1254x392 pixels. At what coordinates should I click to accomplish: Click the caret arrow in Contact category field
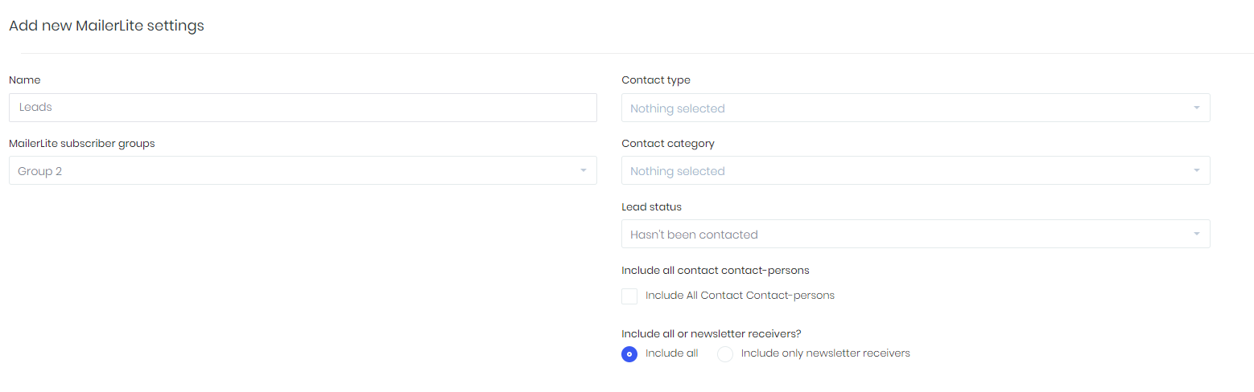click(1196, 170)
